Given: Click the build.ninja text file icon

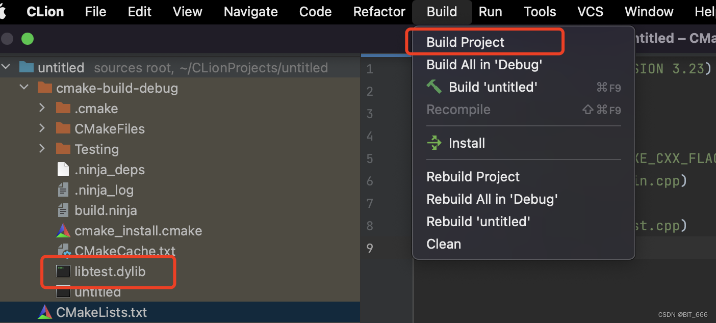Looking at the screenshot, I should click(x=63, y=210).
